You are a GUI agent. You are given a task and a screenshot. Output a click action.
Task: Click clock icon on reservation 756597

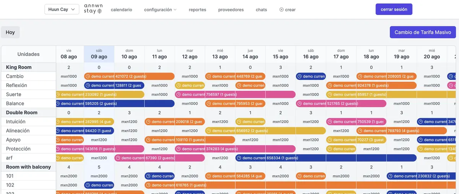coord(178,94)
